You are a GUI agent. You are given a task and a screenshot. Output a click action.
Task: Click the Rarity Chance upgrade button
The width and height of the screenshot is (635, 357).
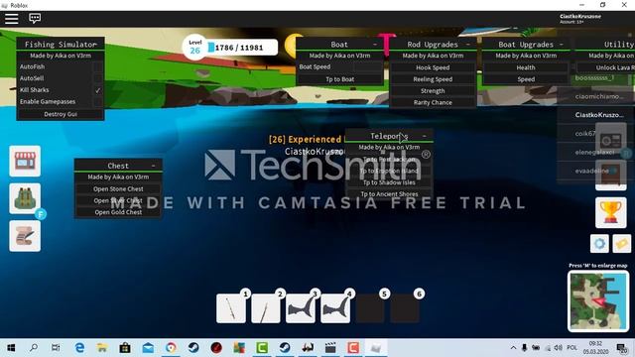433,103
